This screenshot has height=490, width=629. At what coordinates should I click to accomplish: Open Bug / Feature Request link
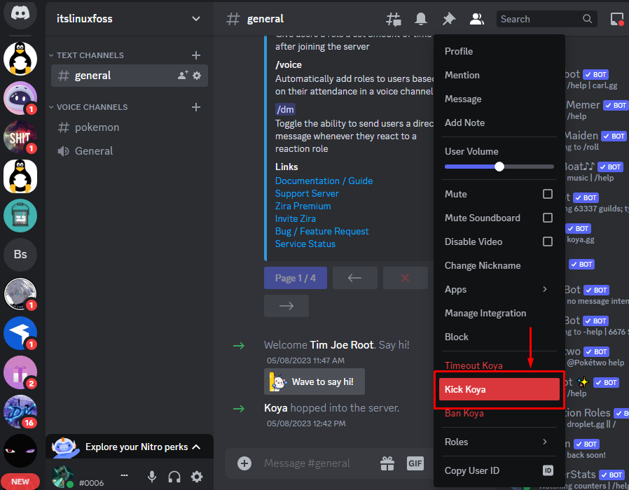[322, 232]
